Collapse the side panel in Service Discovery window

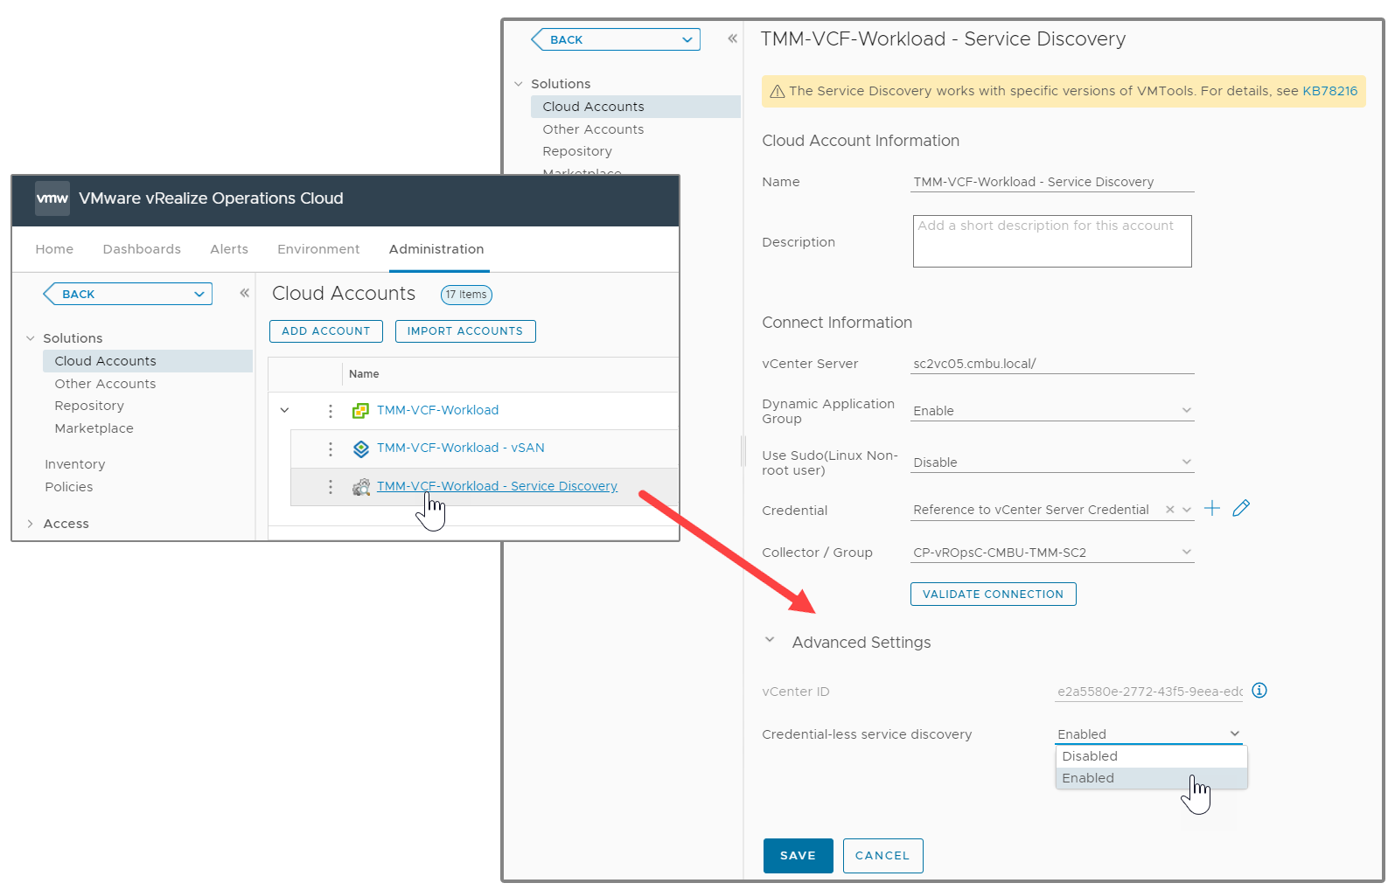coord(733,38)
